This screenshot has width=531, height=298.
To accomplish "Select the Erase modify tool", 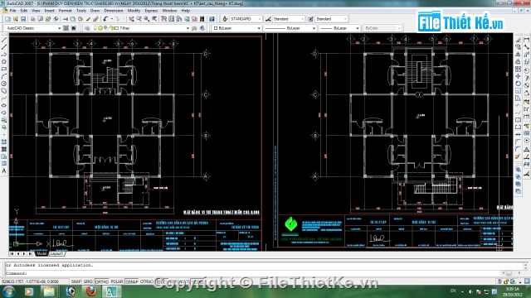I will 518,40.
